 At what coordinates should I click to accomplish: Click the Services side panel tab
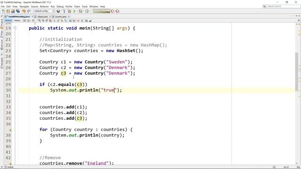2,45
